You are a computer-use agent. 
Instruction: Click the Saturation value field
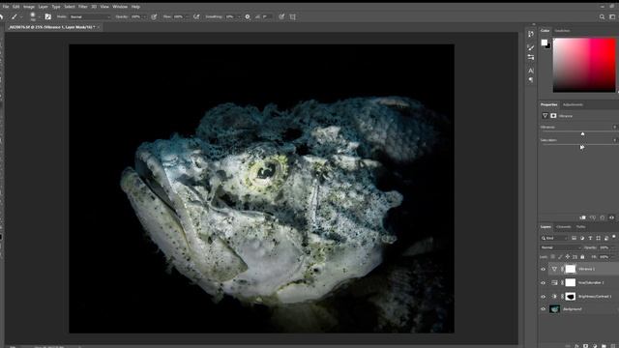click(614, 140)
